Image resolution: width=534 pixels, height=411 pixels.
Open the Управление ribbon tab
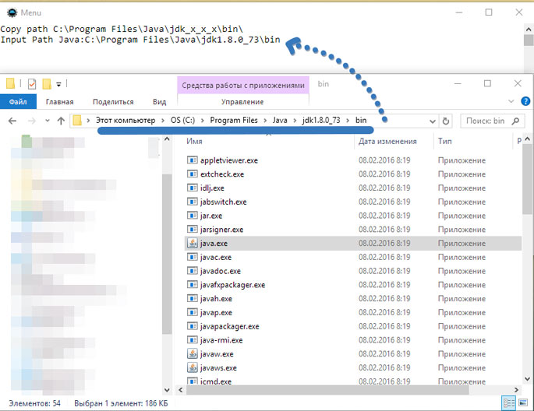(242, 102)
